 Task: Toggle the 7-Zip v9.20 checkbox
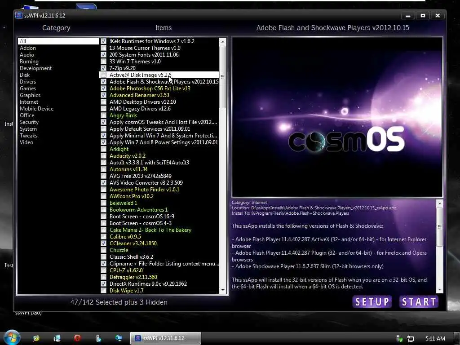pyautogui.click(x=104, y=68)
